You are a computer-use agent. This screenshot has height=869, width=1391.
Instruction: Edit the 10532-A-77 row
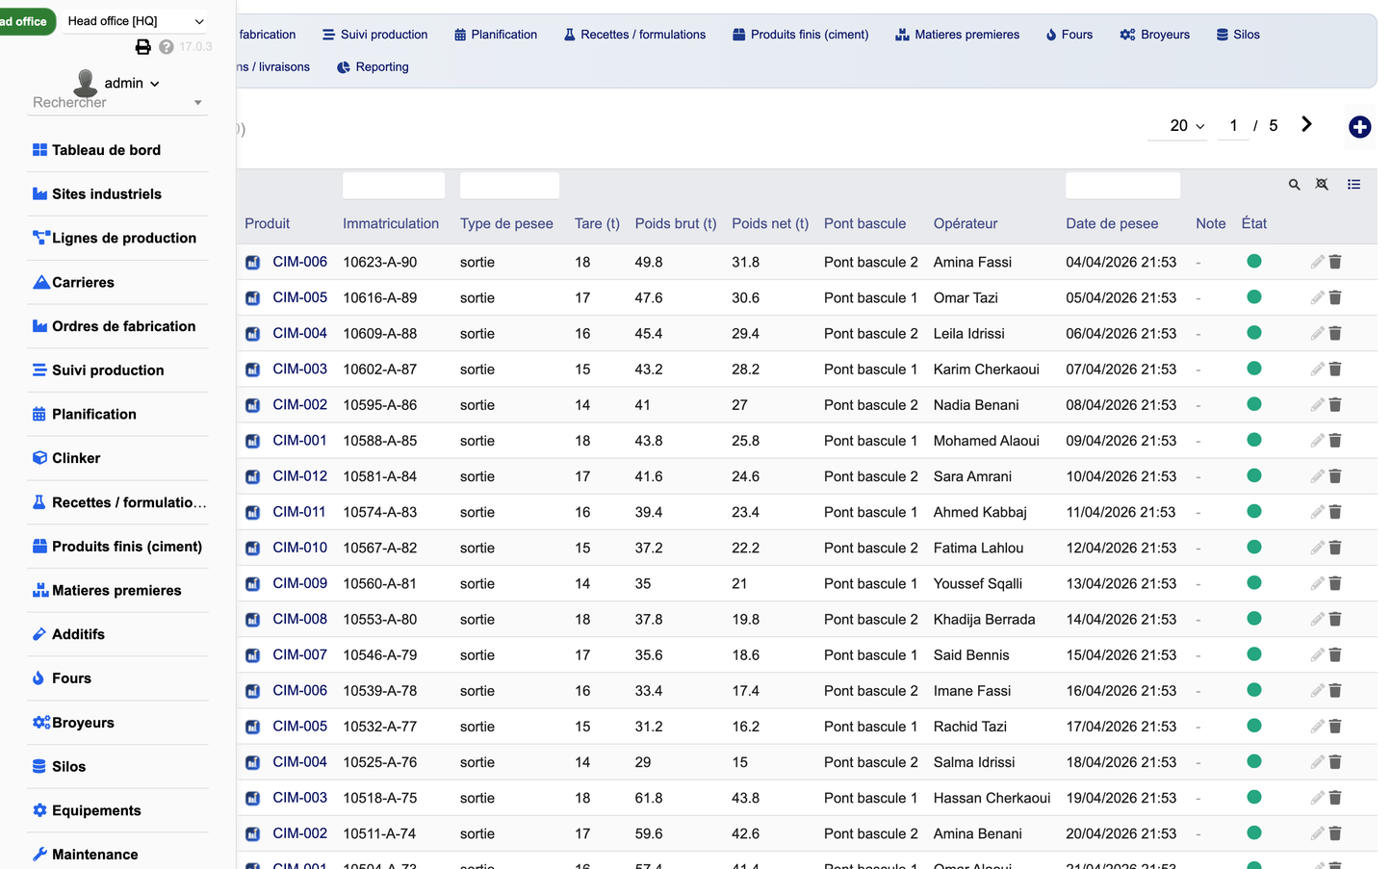click(1317, 726)
